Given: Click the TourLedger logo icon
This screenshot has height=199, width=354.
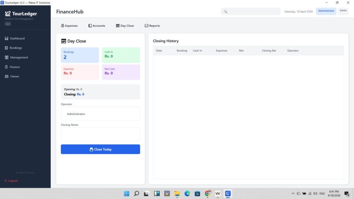Looking at the screenshot, I should 8,13.
